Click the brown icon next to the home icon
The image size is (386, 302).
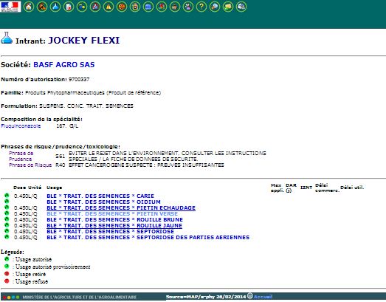pos(42,7)
